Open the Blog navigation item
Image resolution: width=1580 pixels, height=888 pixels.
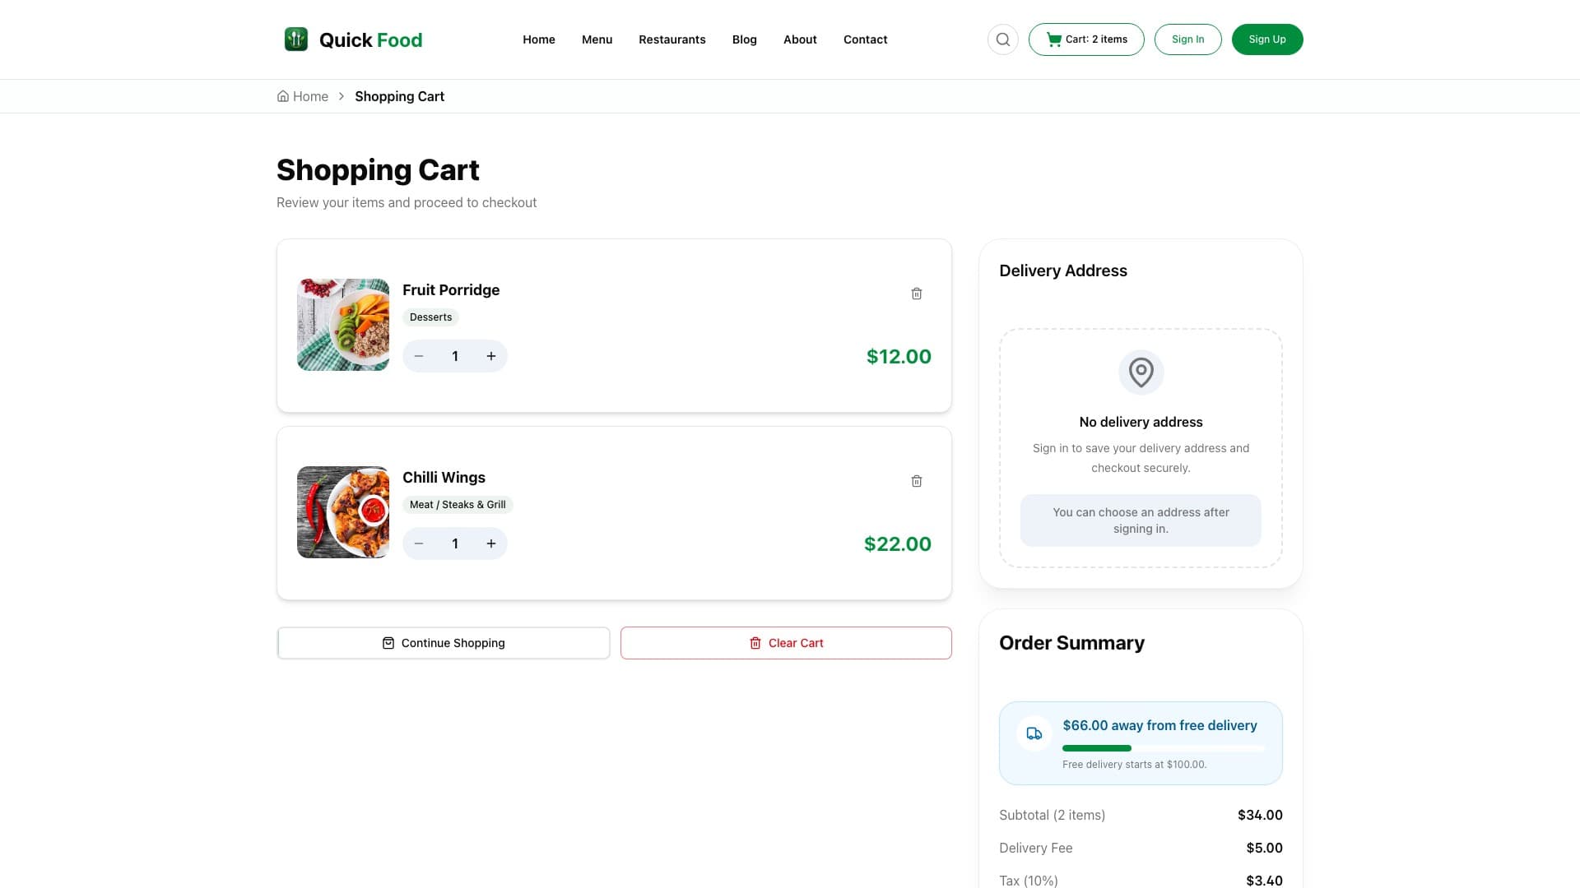tap(745, 39)
